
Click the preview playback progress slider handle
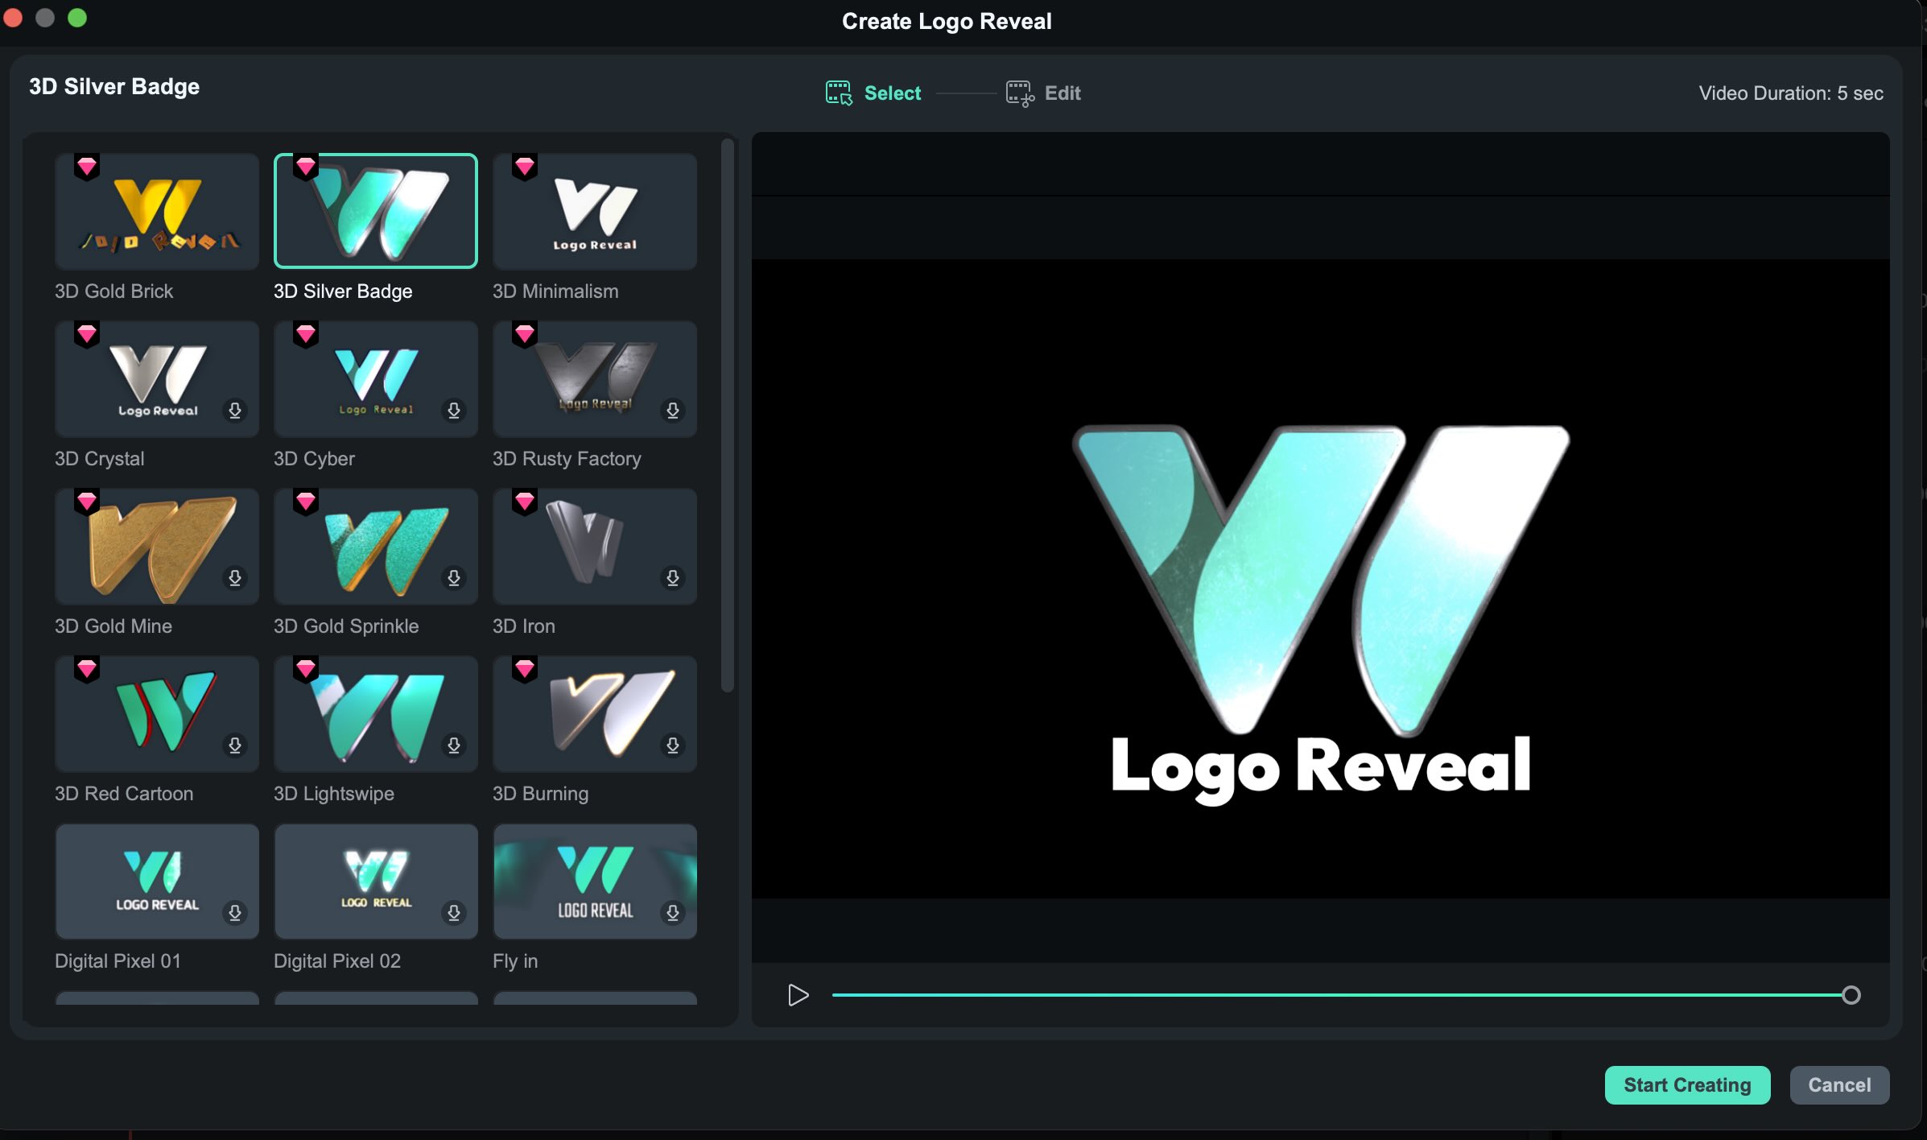point(1851,995)
